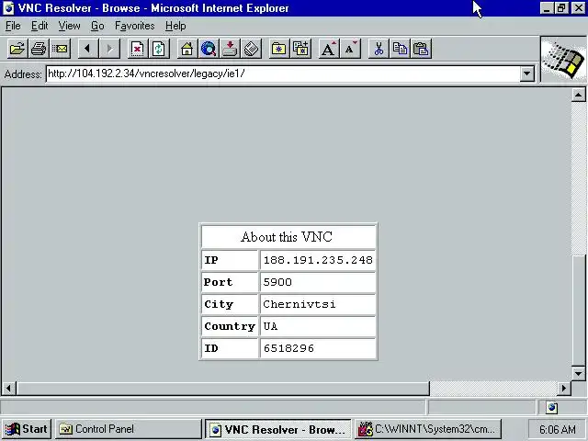Click the 'About this VNC' table header
588x441 pixels.
click(288, 237)
